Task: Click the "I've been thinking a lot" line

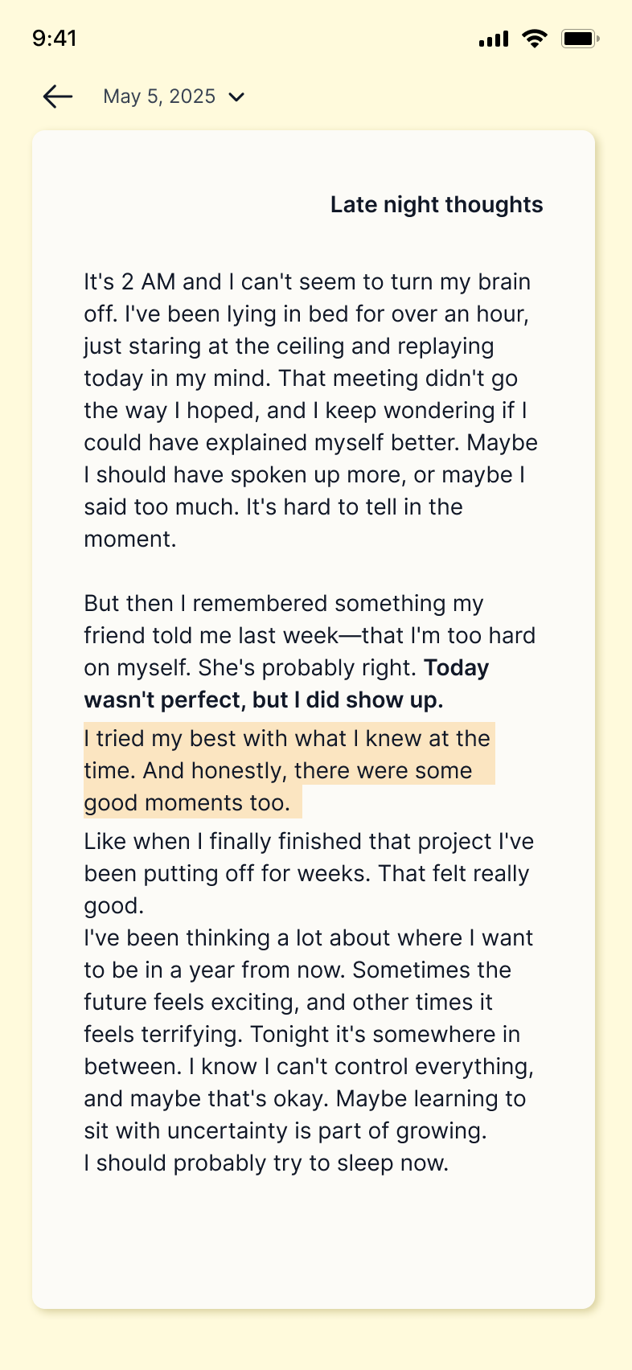Action: [309, 938]
